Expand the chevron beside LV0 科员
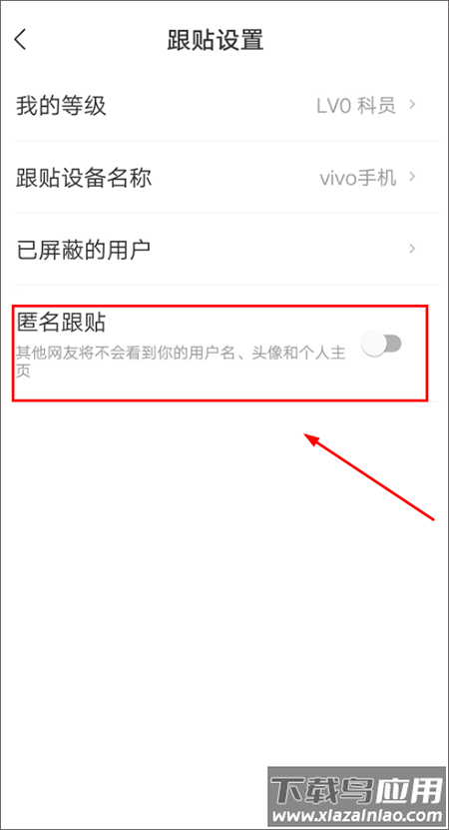 [413, 105]
